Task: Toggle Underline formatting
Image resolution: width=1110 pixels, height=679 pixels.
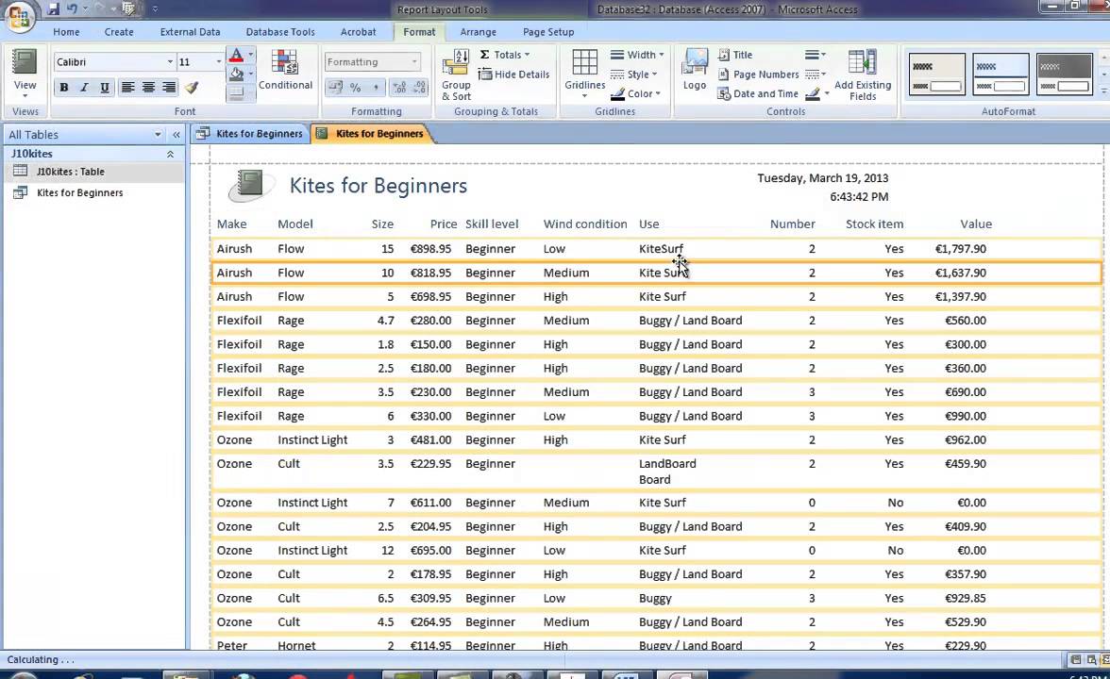Action: point(105,88)
